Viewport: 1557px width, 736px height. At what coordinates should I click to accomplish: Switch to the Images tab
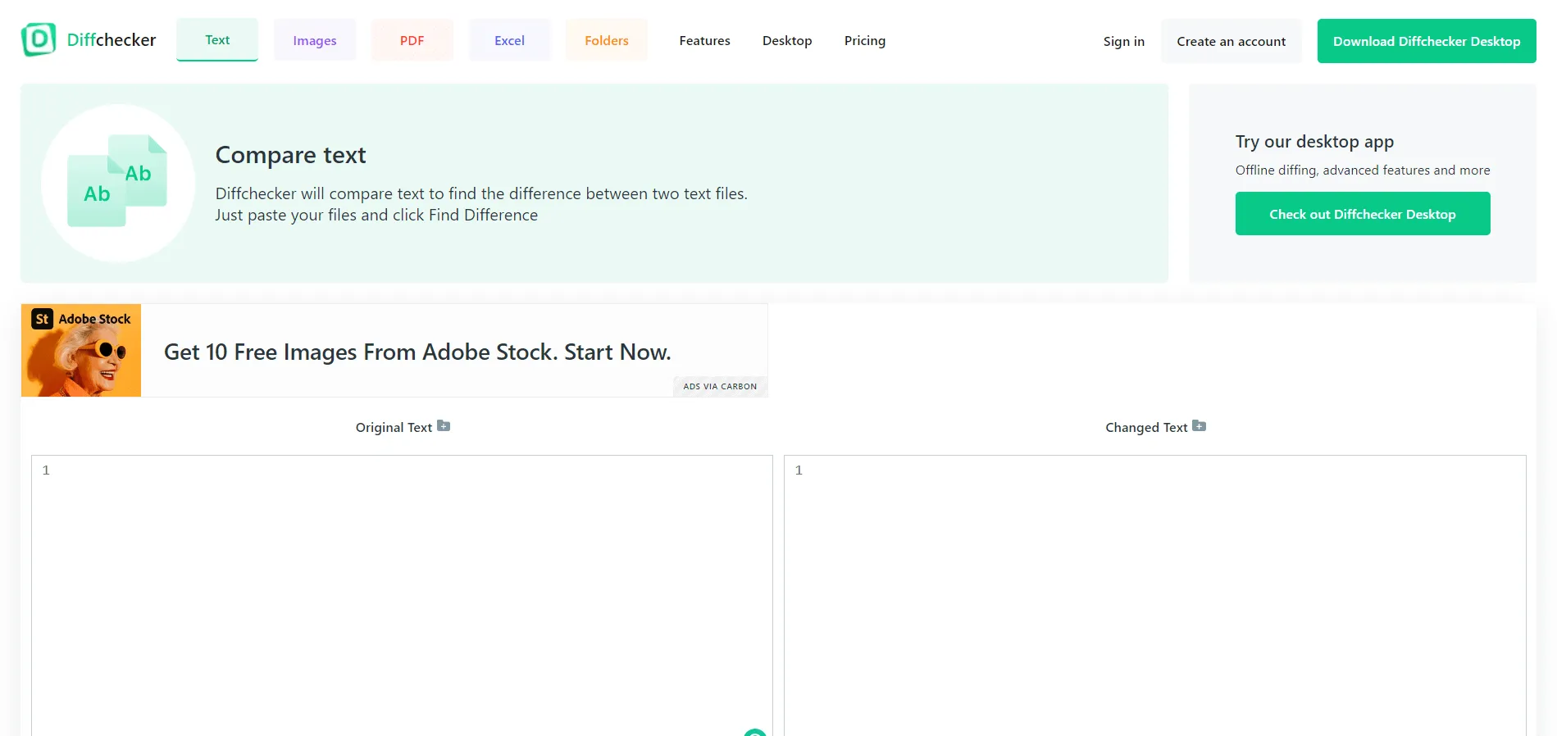315,40
